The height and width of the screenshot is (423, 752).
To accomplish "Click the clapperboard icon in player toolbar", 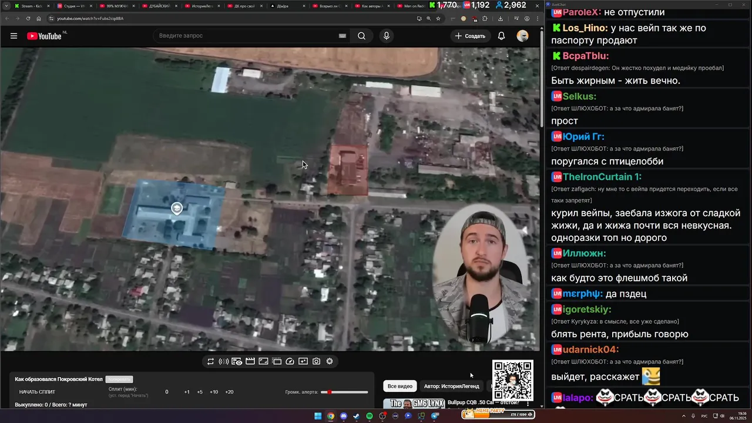I will pos(250,361).
